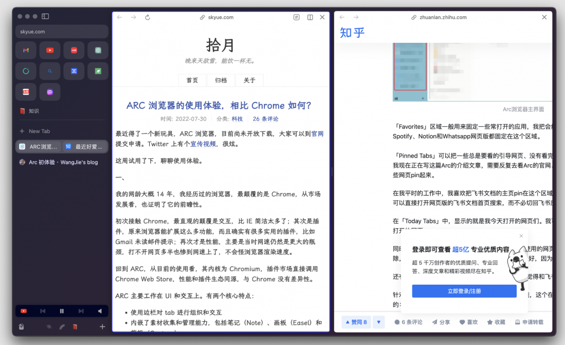Switch to the curved-shape space icon
565x345 pixels.
click(62, 326)
